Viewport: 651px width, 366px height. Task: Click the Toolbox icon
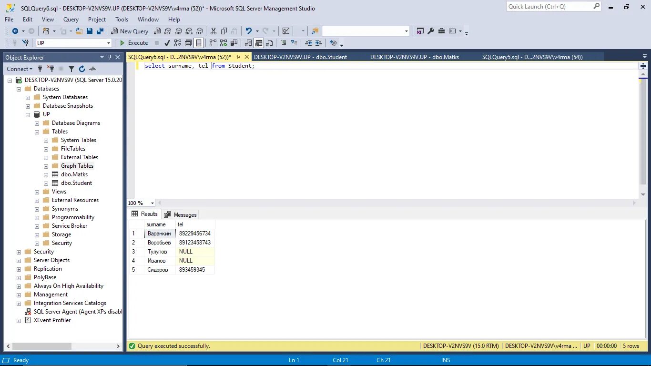441,31
